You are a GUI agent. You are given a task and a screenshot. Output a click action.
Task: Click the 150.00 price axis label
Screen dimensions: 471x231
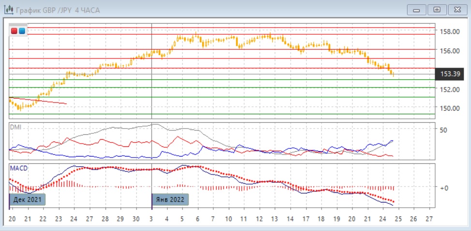click(x=450, y=108)
